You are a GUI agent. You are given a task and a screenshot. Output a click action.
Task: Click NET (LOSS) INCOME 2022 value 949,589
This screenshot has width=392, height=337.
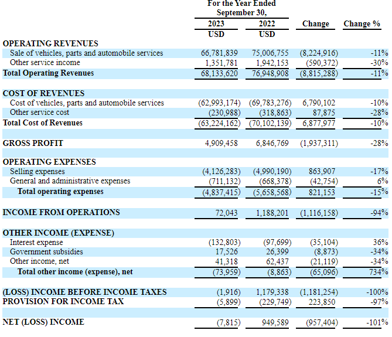(x=275, y=322)
